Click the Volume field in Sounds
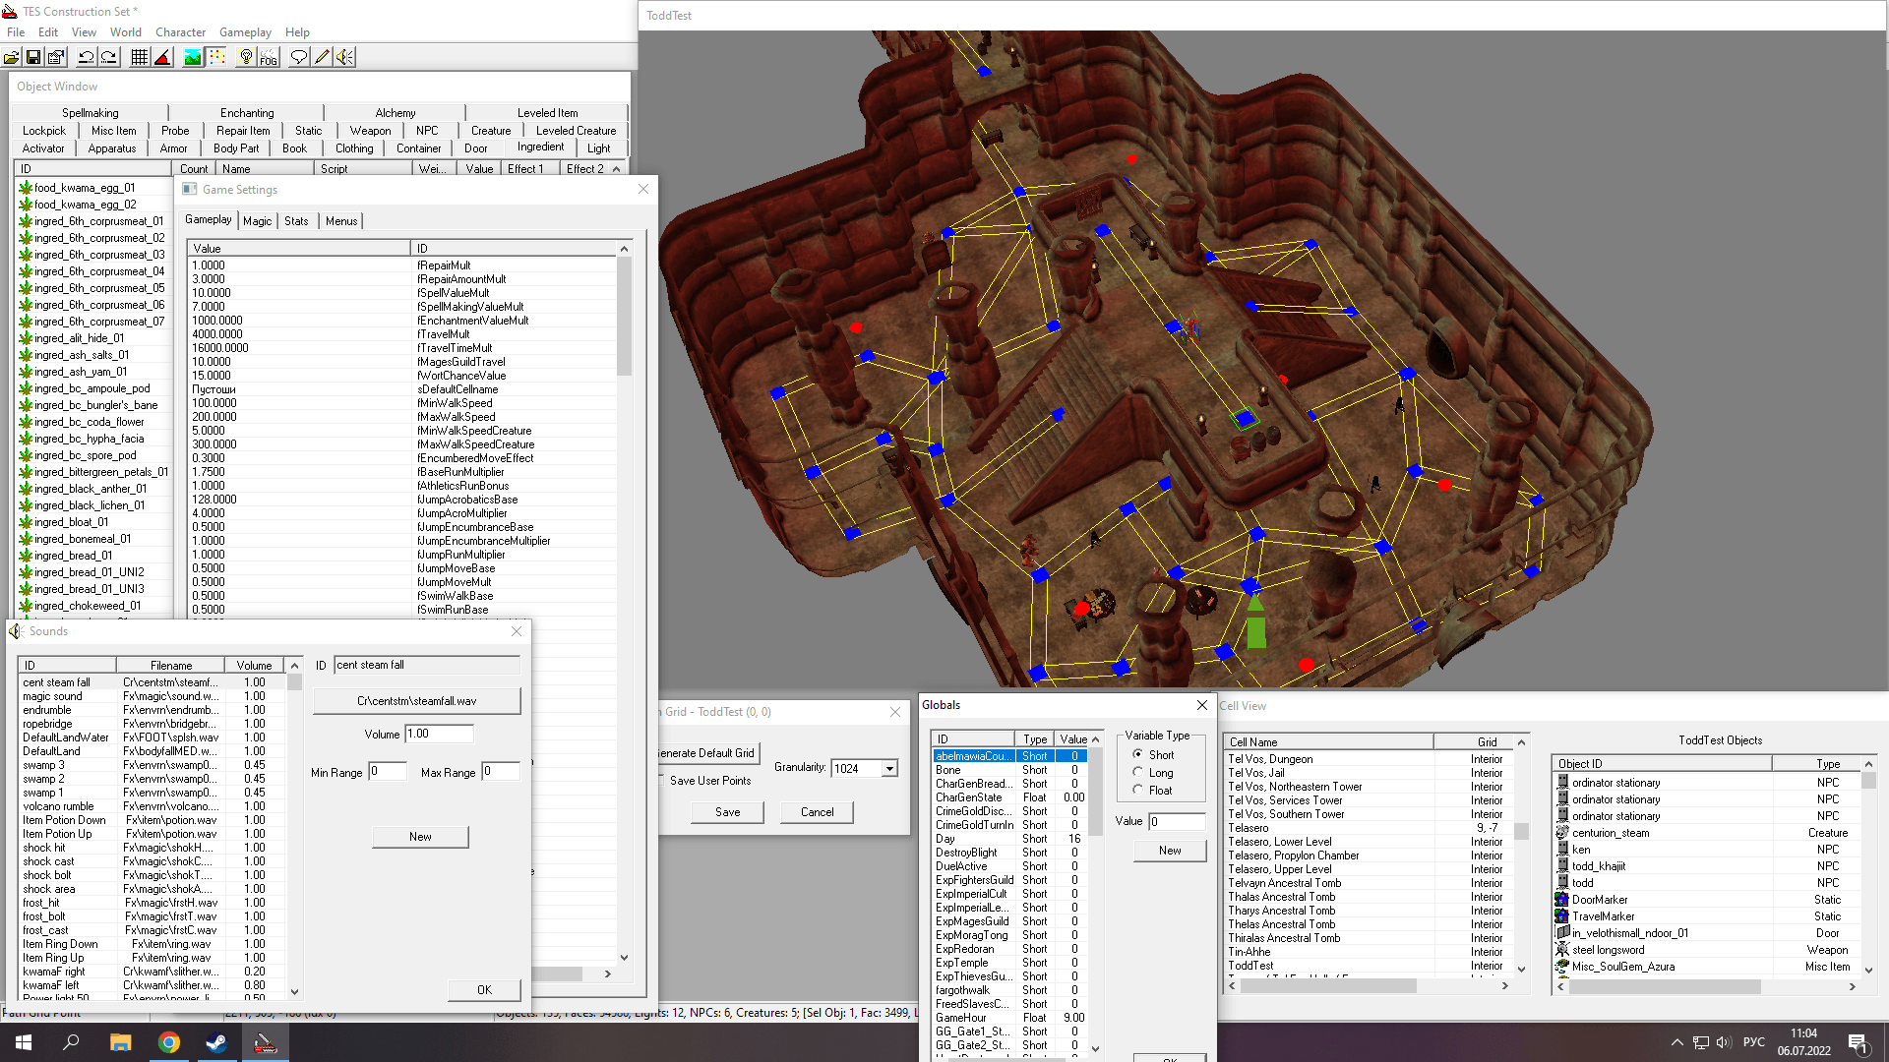This screenshot has width=1889, height=1062. [x=439, y=734]
